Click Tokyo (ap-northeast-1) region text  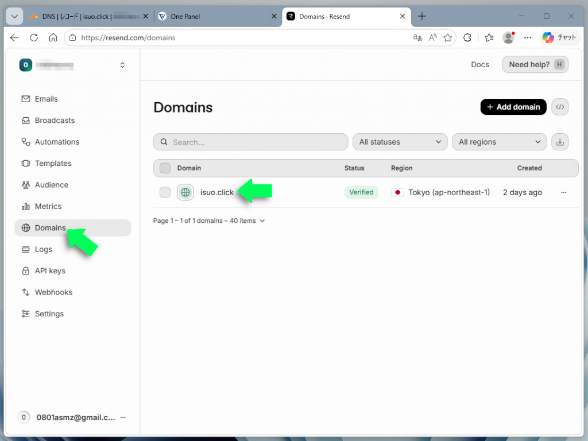pos(449,192)
